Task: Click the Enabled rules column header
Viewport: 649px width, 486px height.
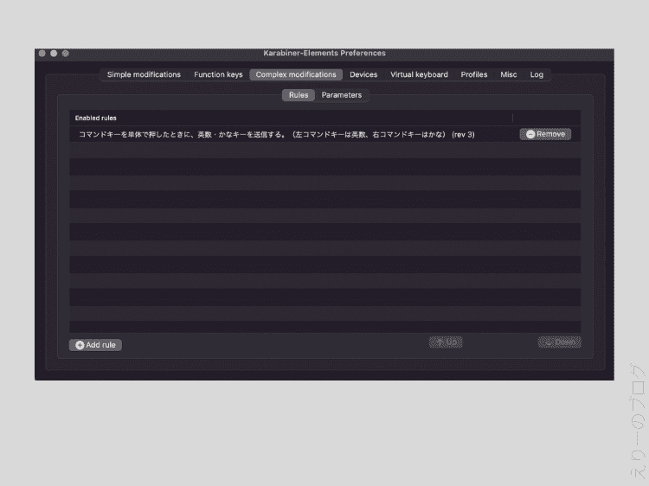Action: (96, 118)
